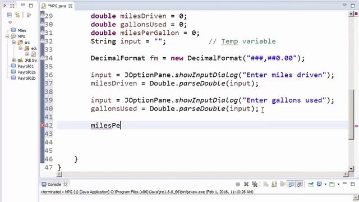Minimize the Package Explorer view

click(22, 5)
